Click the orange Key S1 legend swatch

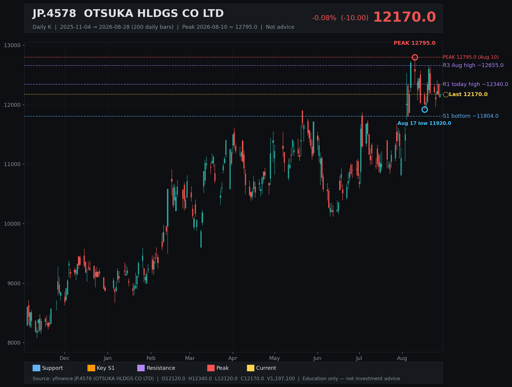91,368
